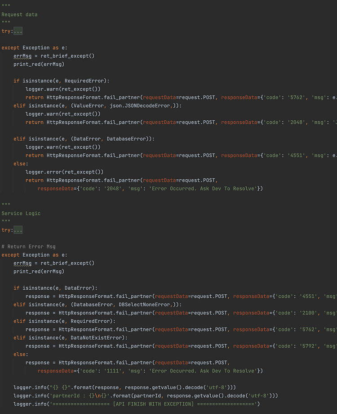Image resolution: width=337 pixels, height=414 pixels.
Task: Click the 'Request data' docstring text
Action: coord(19,14)
